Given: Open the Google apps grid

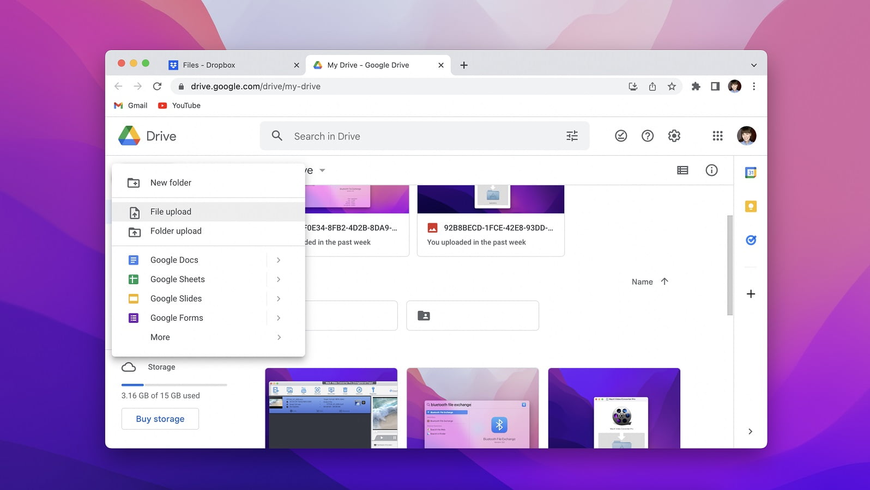Looking at the screenshot, I should [717, 136].
